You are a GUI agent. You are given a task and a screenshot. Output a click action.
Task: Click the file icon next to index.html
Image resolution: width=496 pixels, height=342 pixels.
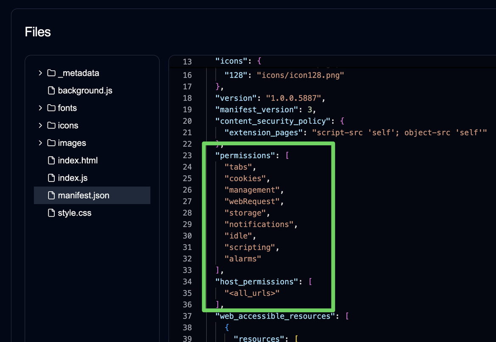[x=51, y=161]
